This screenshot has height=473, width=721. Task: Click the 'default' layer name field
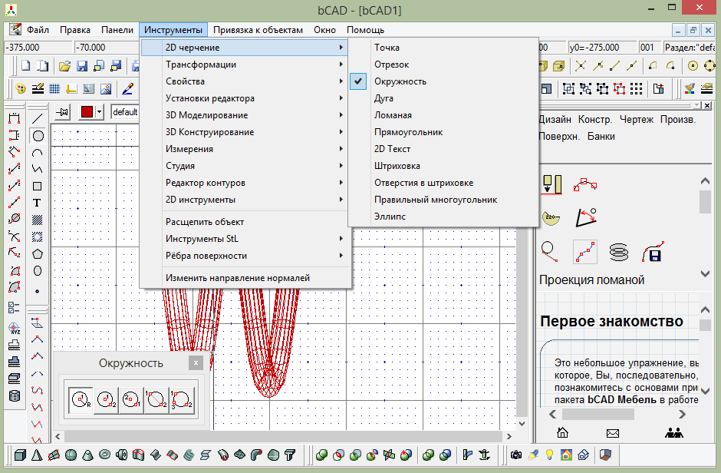[125, 112]
